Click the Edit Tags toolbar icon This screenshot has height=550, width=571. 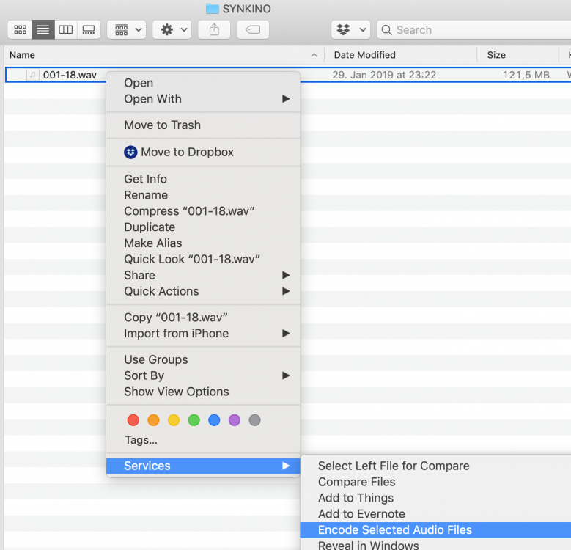pyautogui.click(x=253, y=30)
